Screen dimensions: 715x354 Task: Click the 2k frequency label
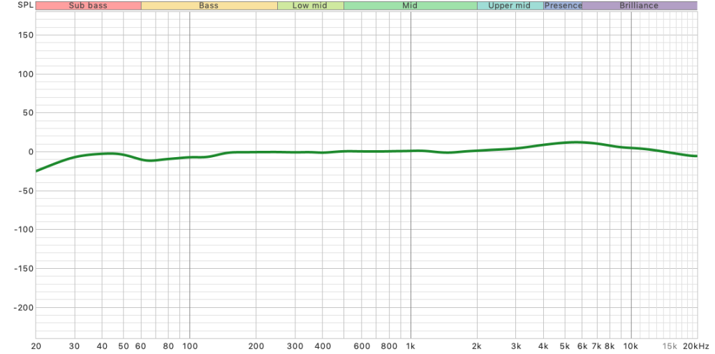tap(478, 346)
